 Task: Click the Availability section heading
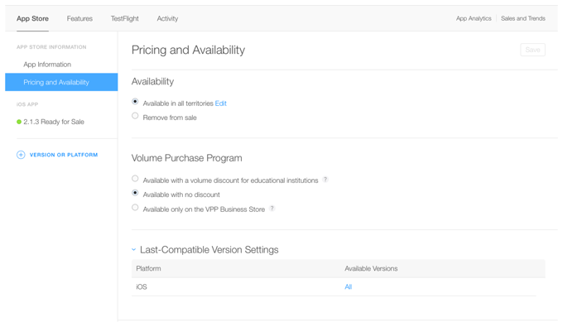click(x=152, y=81)
